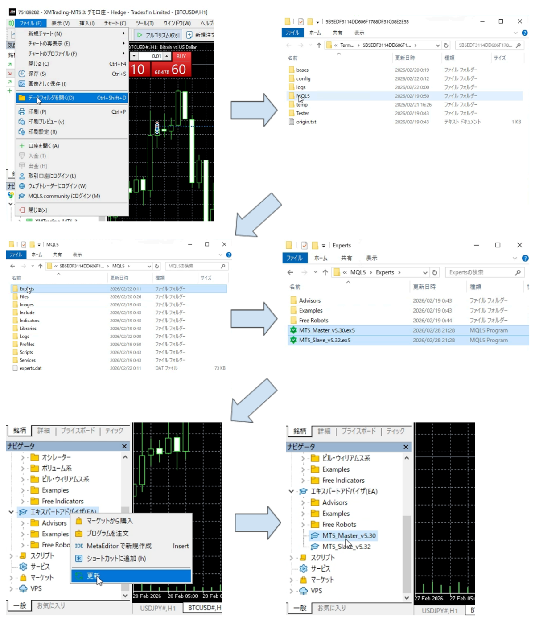Click back arrow in Experts window

(291, 272)
